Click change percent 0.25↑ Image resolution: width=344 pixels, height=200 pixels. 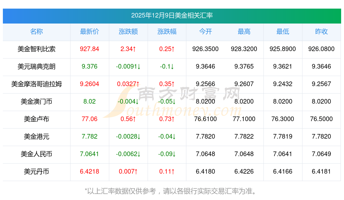pos(167,49)
